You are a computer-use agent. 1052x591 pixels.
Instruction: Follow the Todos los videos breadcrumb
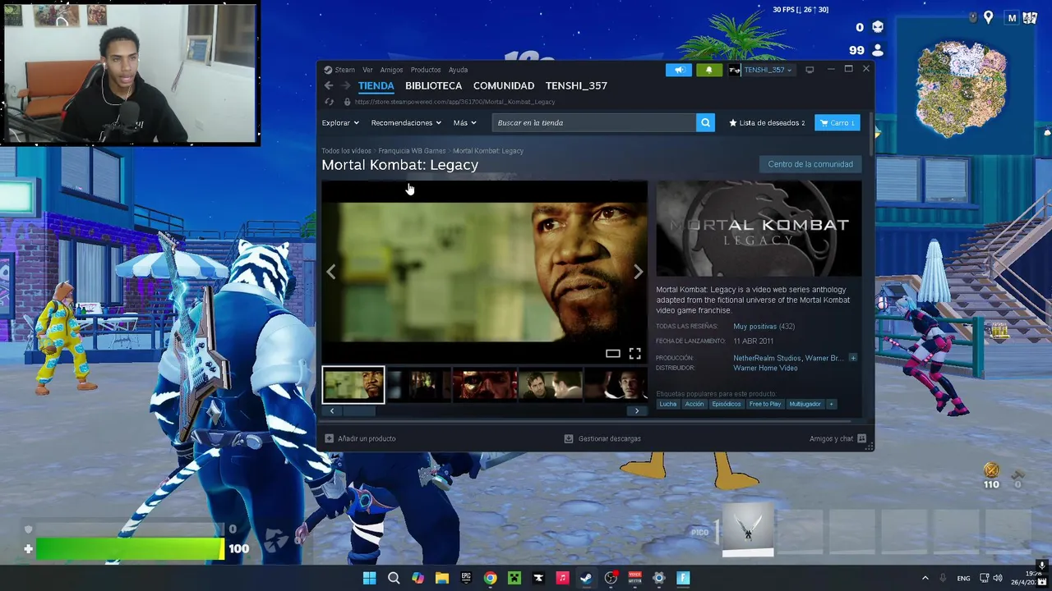[346, 151]
